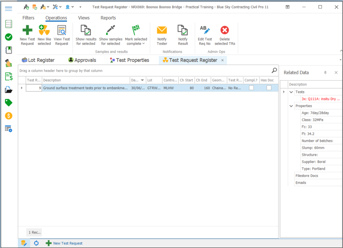
Task: Click Show results for selected
Action: click(86, 31)
